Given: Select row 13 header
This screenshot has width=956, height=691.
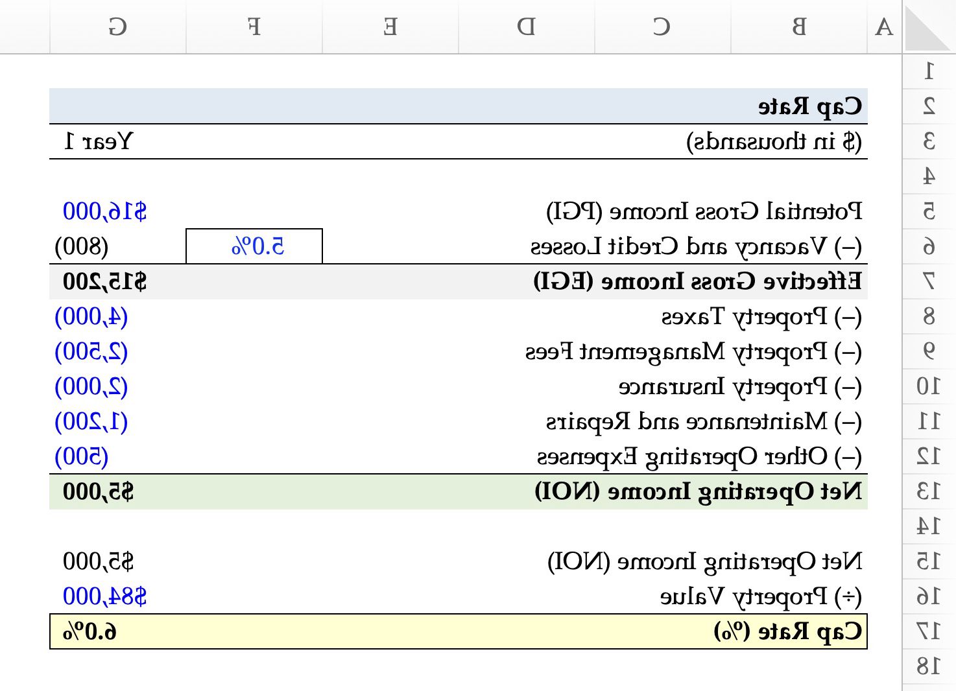Looking at the screenshot, I should tap(929, 492).
